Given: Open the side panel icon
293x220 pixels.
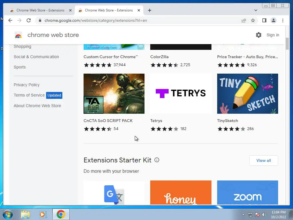Looking at the screenshot, I should tap(264, 20).
